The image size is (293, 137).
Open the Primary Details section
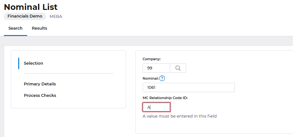(x=40, y=84)
